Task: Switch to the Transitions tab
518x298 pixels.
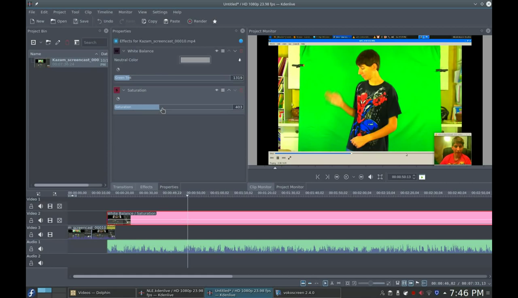Action: (x=123, y=187)
